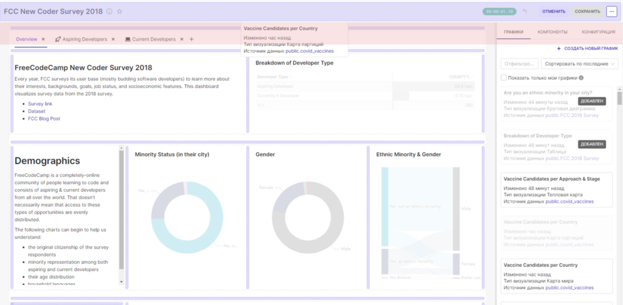Click the info icon beside dashboard title

(x=110, y=12)
